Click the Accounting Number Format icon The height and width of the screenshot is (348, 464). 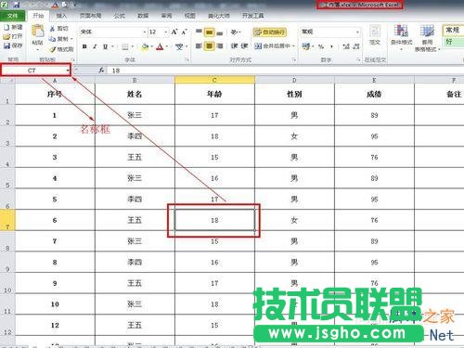click(x=306, y=46)
